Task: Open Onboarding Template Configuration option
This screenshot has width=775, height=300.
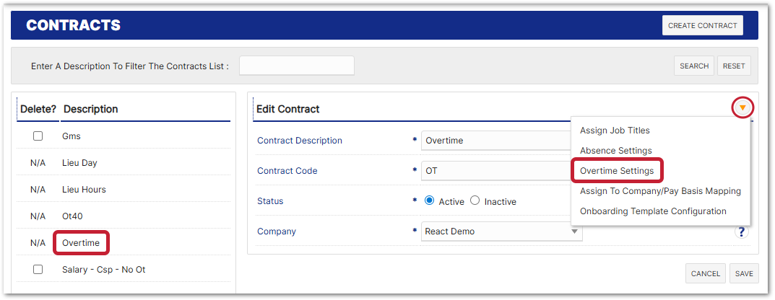Action: (653, 211)
